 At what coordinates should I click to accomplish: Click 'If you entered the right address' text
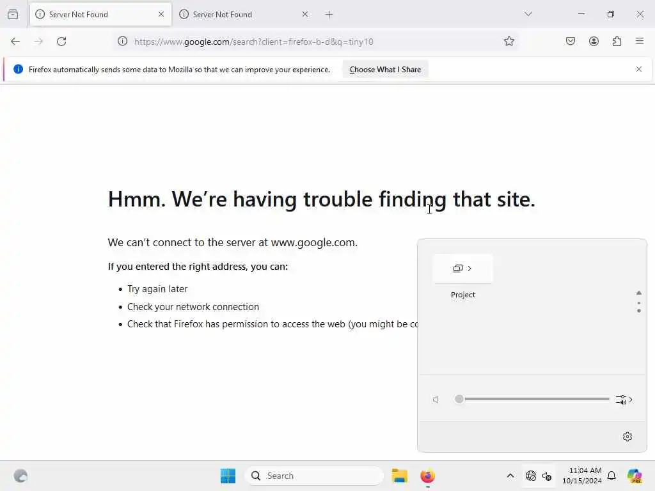(198, 267)
